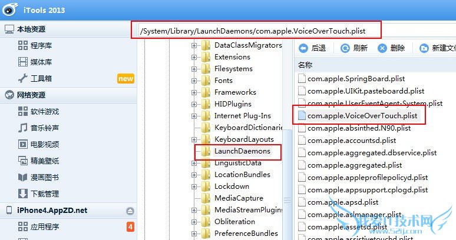Expand the KeyboardLayouts folder
This screenshot has height=240, width=456.
coord(194,139)
